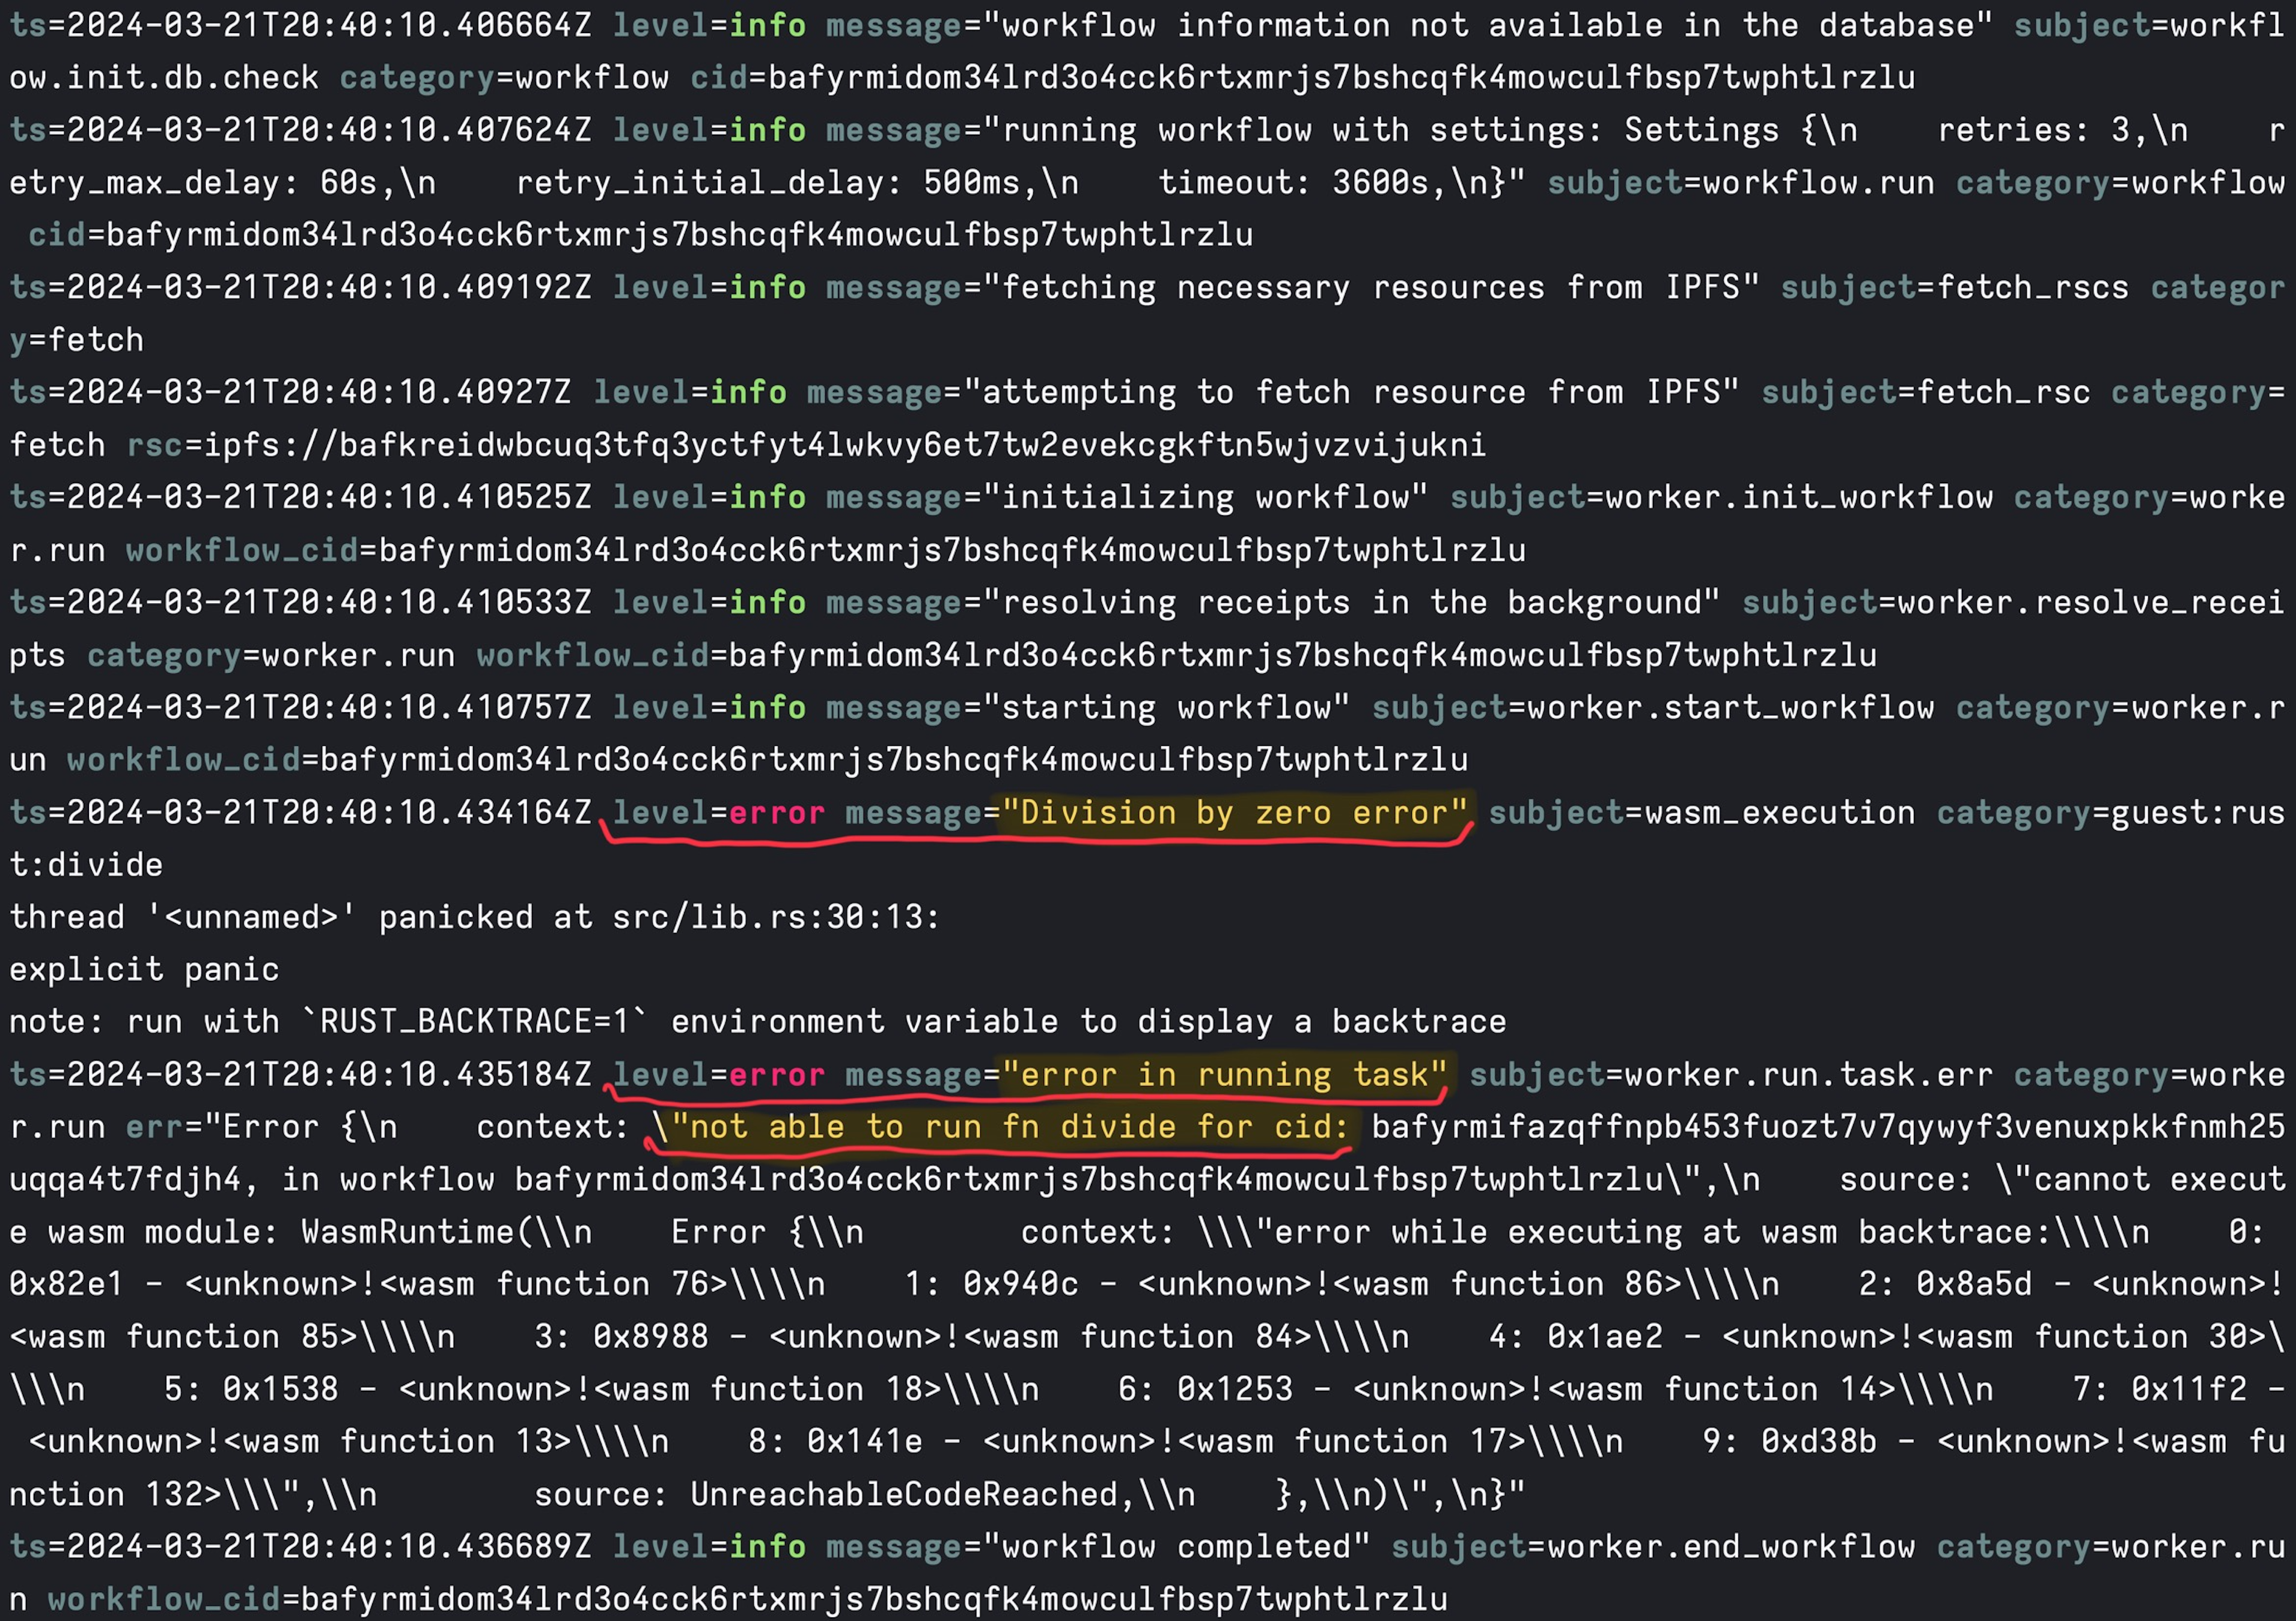This screenshot has width=2296, height=1621.
Task: Click the src/lib.rs:30:13 panic location
Action: point(776,917)
